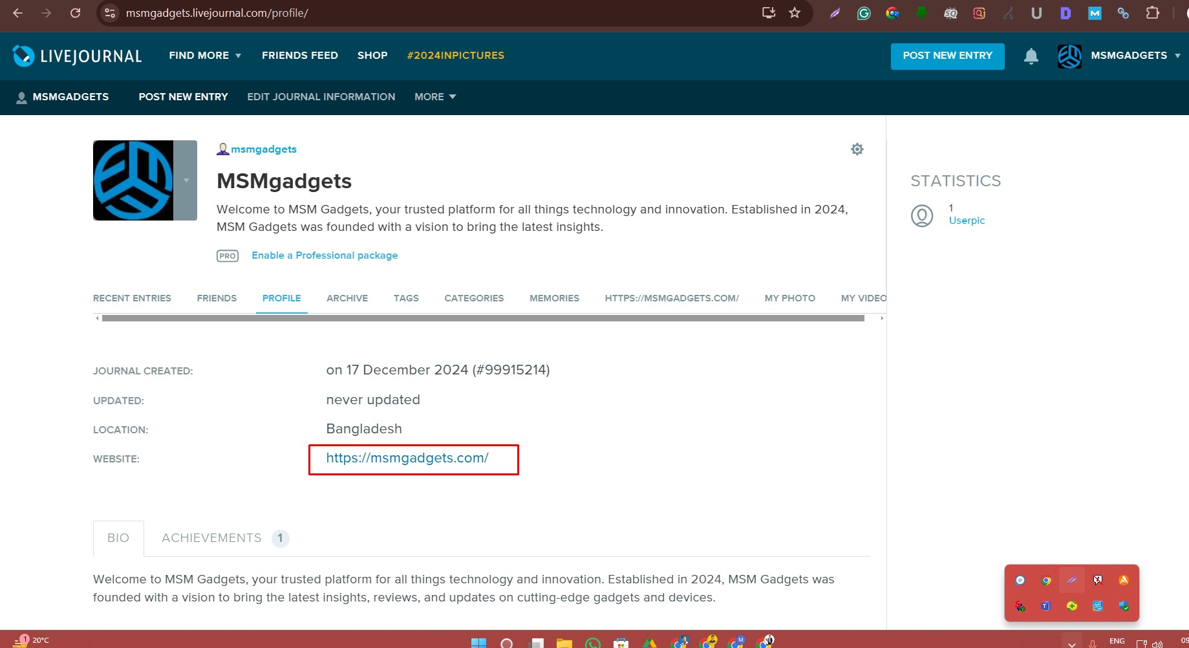Open the SEOquake SQ extension icon
The width and height of the screenshot is (1189, 648).
click(950, 13)
